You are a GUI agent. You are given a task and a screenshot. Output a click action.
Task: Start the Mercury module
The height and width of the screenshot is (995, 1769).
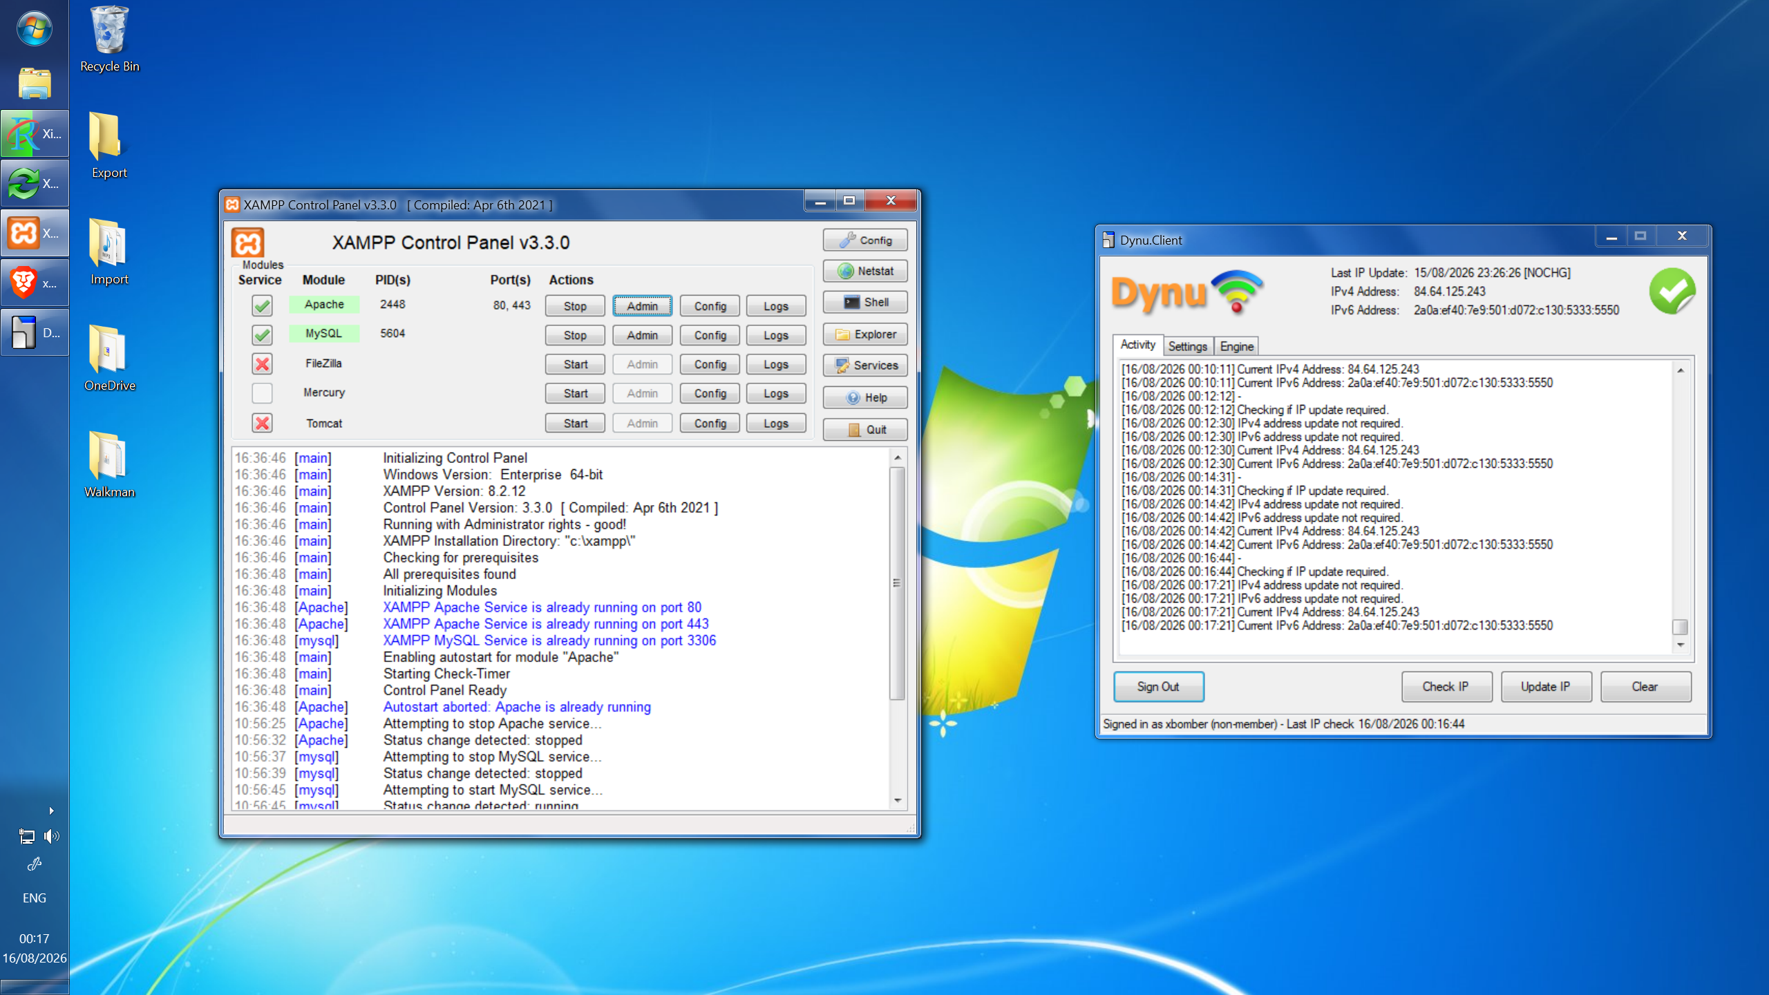575,393
